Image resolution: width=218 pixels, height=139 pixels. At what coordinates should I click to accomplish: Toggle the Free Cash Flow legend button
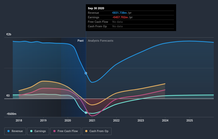pyautogui.click(x=66, y=131)
